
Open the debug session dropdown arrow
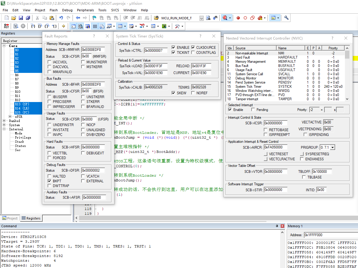click(230, 18)
